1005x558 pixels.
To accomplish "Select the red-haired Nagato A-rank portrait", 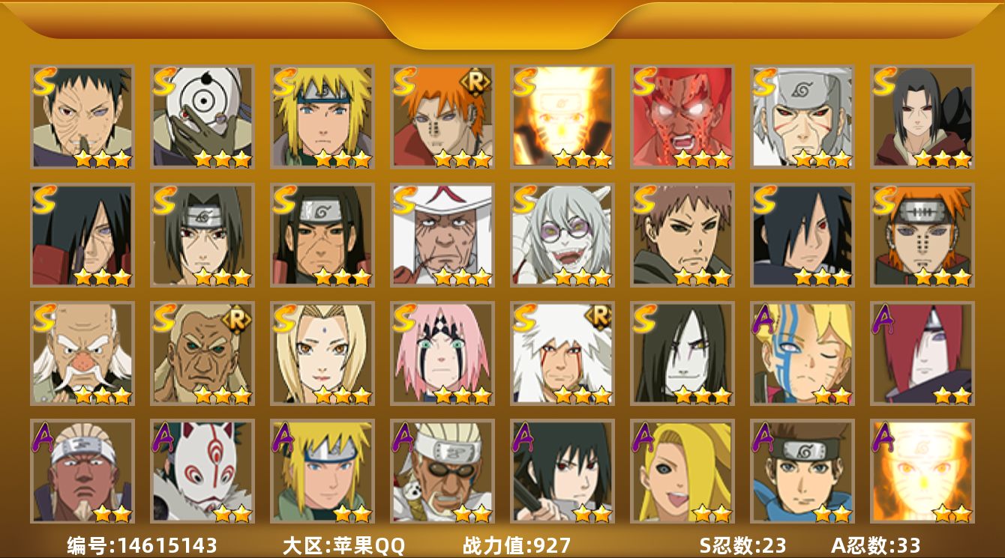I will 922,353.
